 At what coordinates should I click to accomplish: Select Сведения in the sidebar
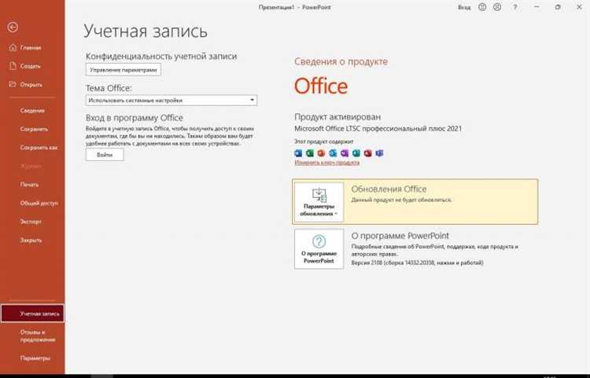(x=32, y=111)
